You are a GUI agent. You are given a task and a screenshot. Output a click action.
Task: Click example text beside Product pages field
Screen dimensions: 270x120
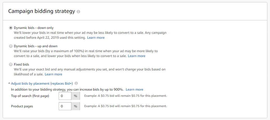126,106
